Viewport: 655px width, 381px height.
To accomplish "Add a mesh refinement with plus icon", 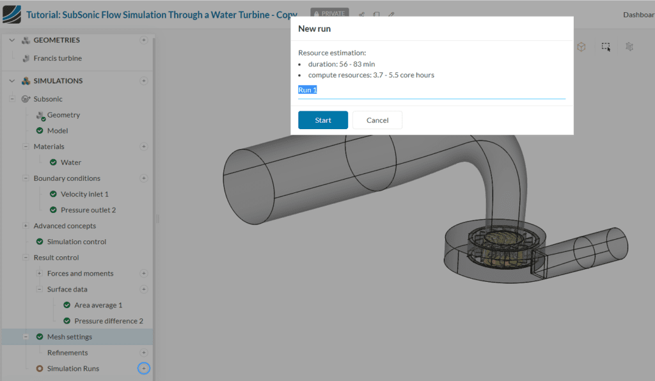I will (144, 353).
